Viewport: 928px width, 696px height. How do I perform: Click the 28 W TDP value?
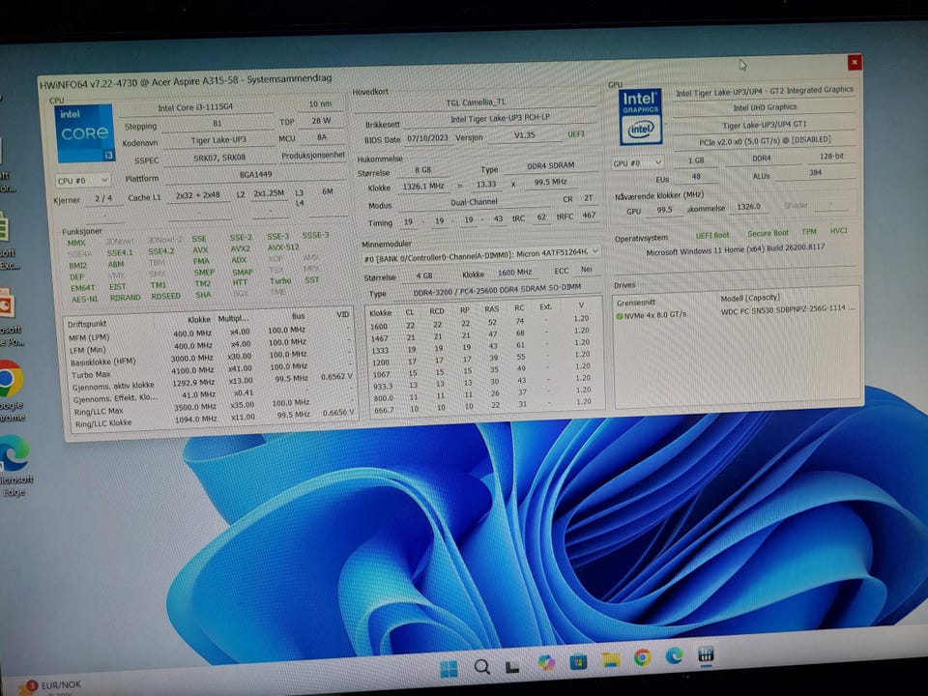[320, 121]
